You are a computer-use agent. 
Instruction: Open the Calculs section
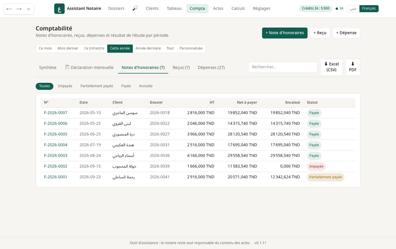coord(238,9)
